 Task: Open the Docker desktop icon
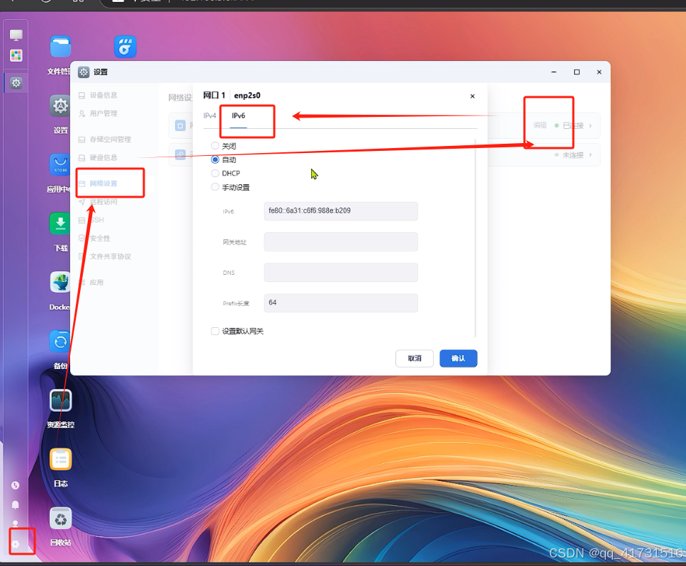pyautogui.click(x=60, y=283)
